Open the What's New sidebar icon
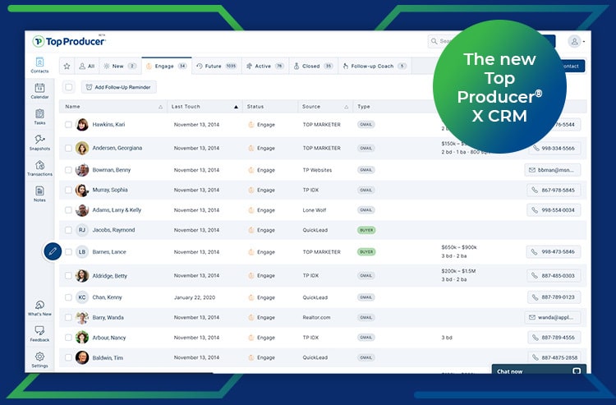616x405 pixels. tap(39, 305)
